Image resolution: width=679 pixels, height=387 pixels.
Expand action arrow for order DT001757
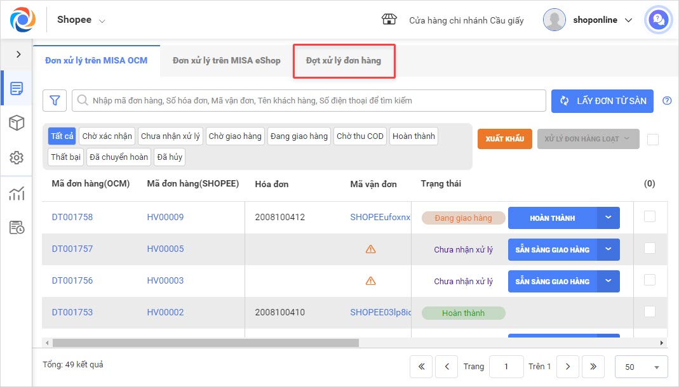pyautogui.click(x=608, y=249)
